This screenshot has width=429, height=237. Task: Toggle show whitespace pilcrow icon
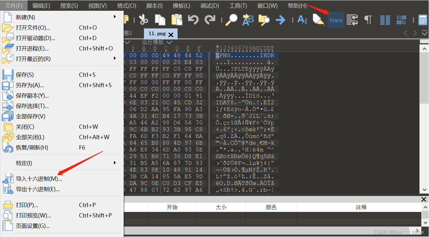(368, 20)
